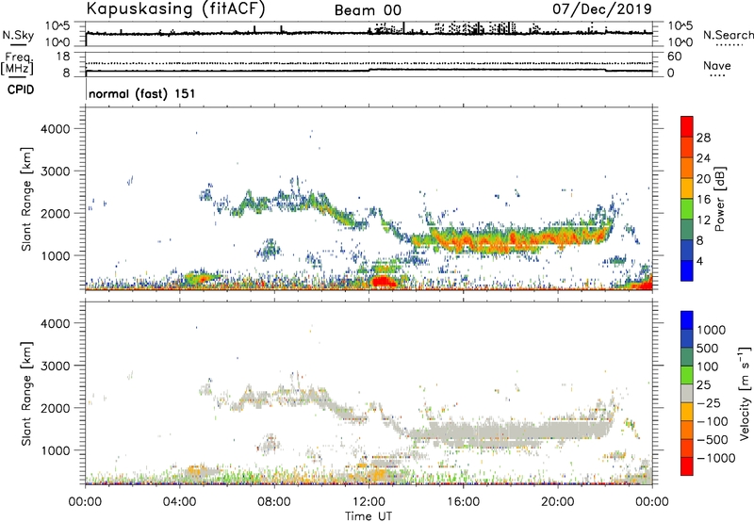
Task: Click the '24' Power colorbar tick value
Action: pos(703,158)
